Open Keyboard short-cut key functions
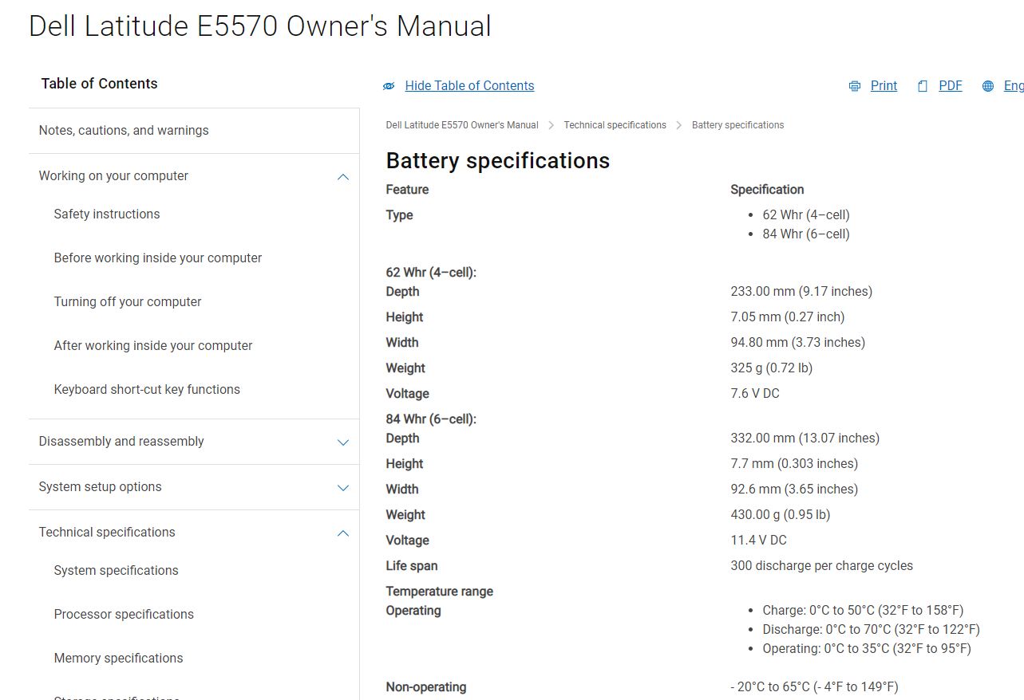Screen dimensions: 1024x700 click(147, 390)
